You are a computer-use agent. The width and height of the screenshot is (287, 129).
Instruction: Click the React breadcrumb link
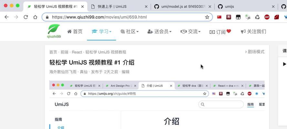point(77,52)
